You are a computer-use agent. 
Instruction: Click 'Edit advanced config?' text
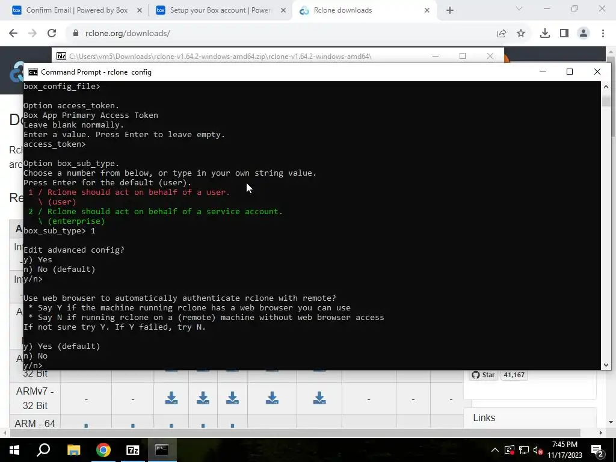[x=74, y=250]
